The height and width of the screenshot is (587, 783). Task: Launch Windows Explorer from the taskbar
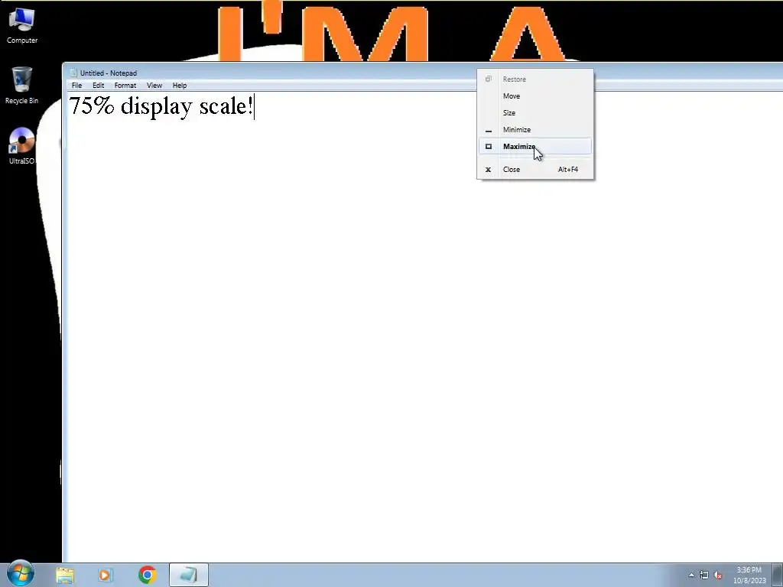coord(65,575)
